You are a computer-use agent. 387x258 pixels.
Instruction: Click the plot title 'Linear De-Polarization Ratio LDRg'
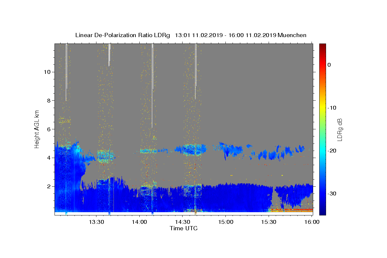tap(123, 35)
